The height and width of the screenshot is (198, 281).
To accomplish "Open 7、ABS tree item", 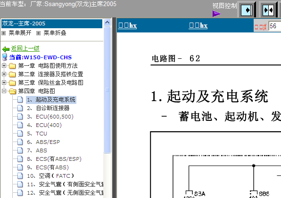I will tap(37, 150).
